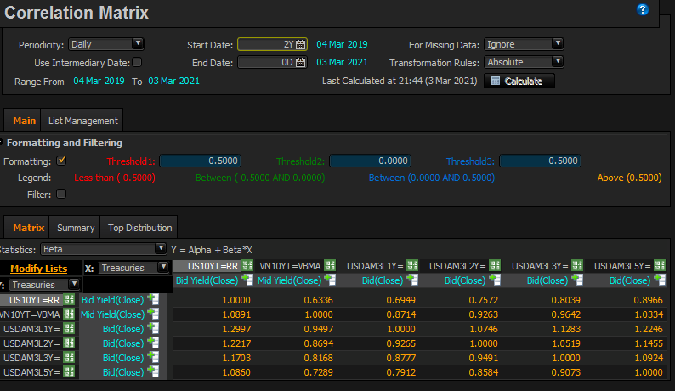675x391 pixels.
Task: Click add-field icon next to USDAM3L2Y= row Bid(Close)
Action: click(x=153, y=343)
